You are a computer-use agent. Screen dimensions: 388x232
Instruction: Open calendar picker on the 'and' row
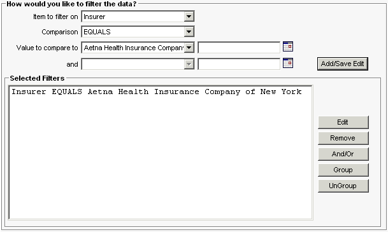(x=288, y=63)
